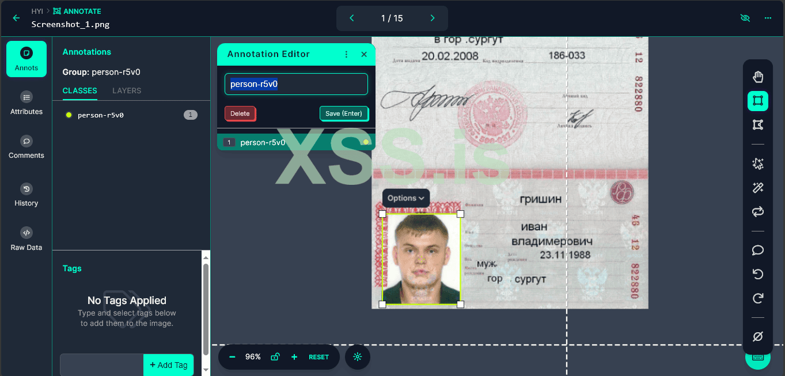This screenshot has height=376, width=785.
Task: Click bottom-left handle of bounding box
Action: [382, 304]
